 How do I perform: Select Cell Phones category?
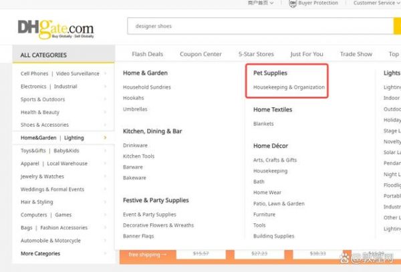[x=34, y=73]
